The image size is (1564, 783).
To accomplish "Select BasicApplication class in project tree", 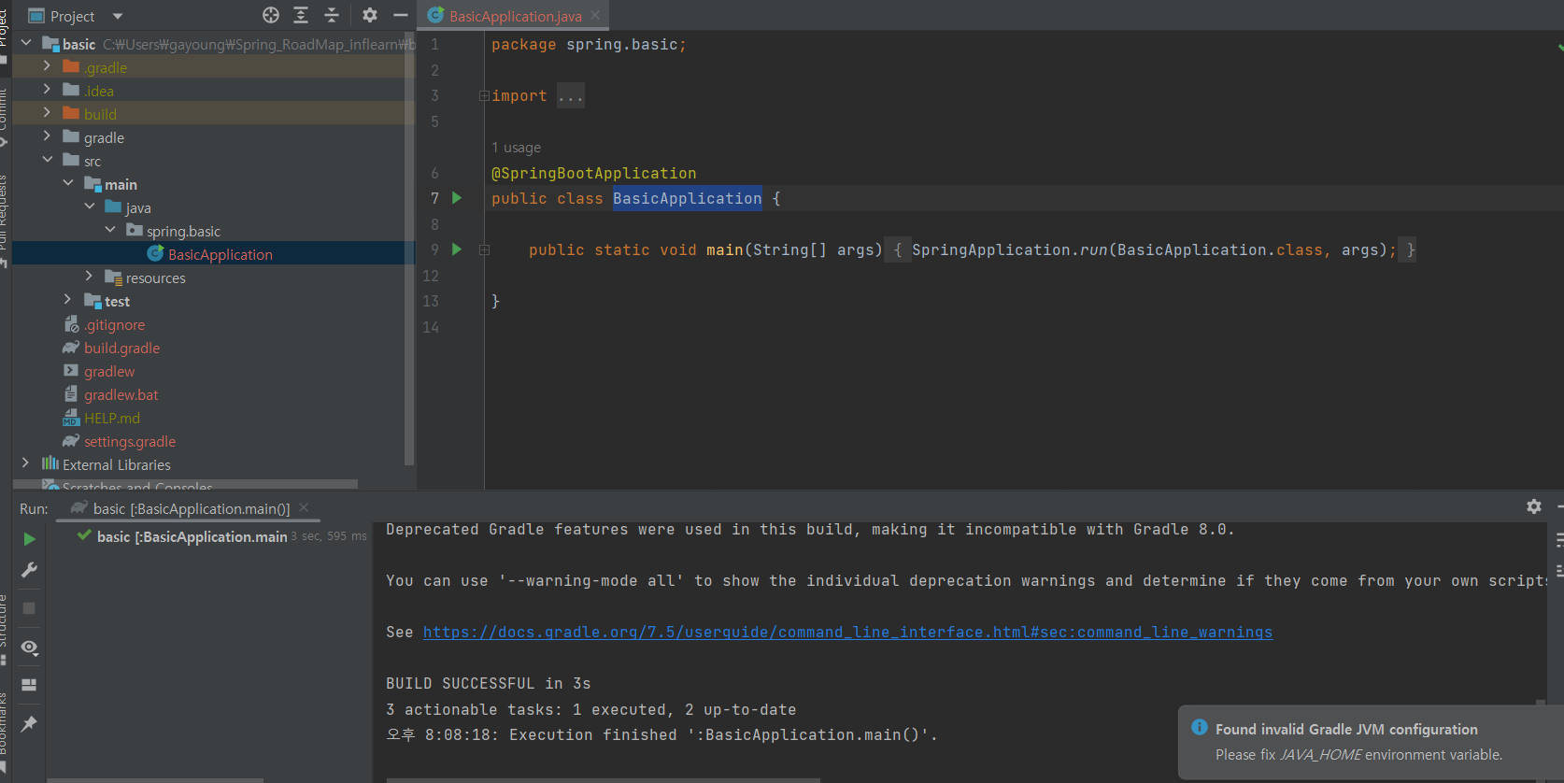I will (214, 254).
